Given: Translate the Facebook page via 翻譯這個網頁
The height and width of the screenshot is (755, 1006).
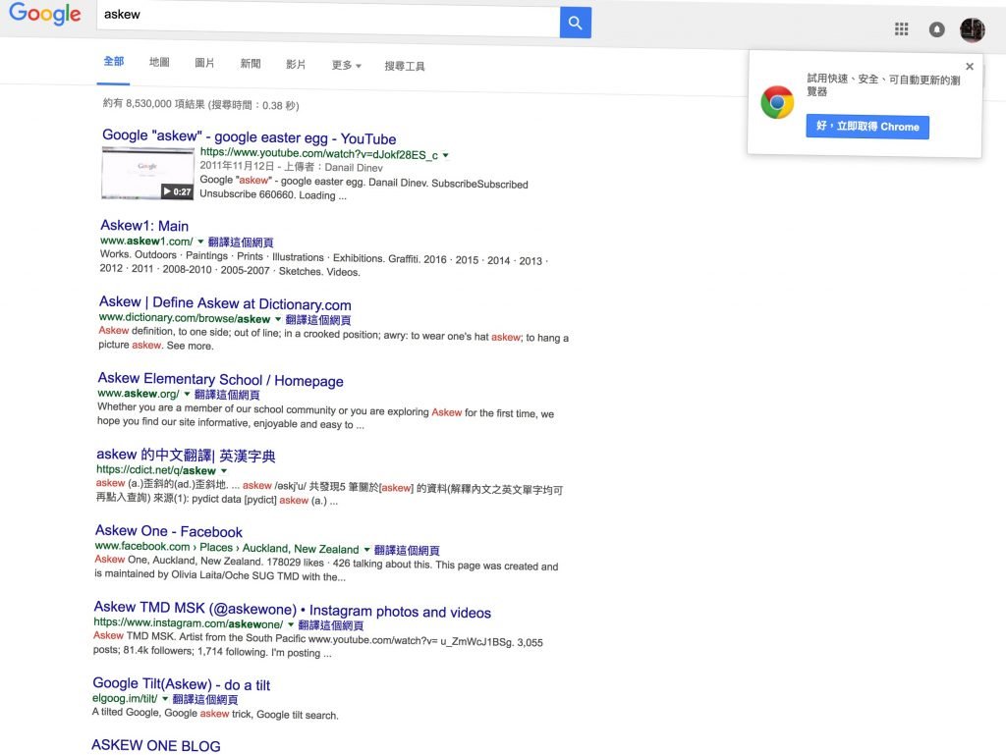Looking at the screenshot, I should 407,550.
